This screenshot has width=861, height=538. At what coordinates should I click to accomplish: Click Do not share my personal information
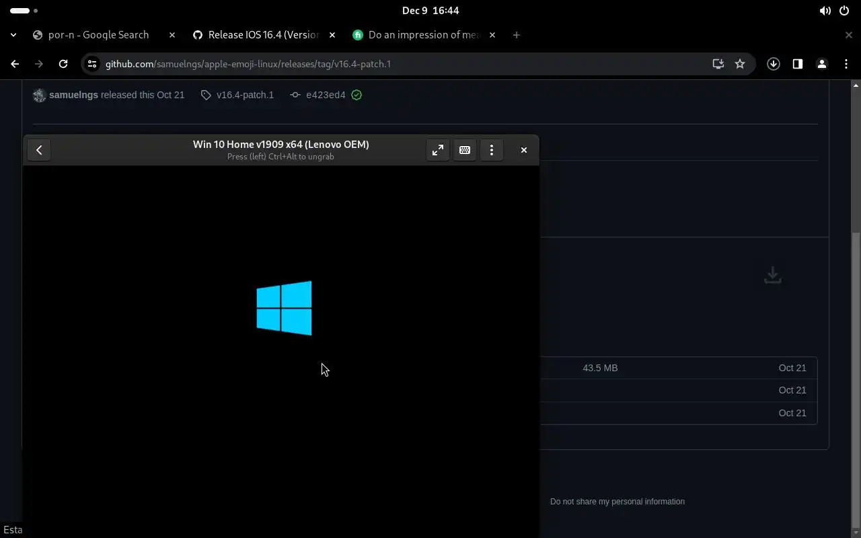(x=617, y=502)
